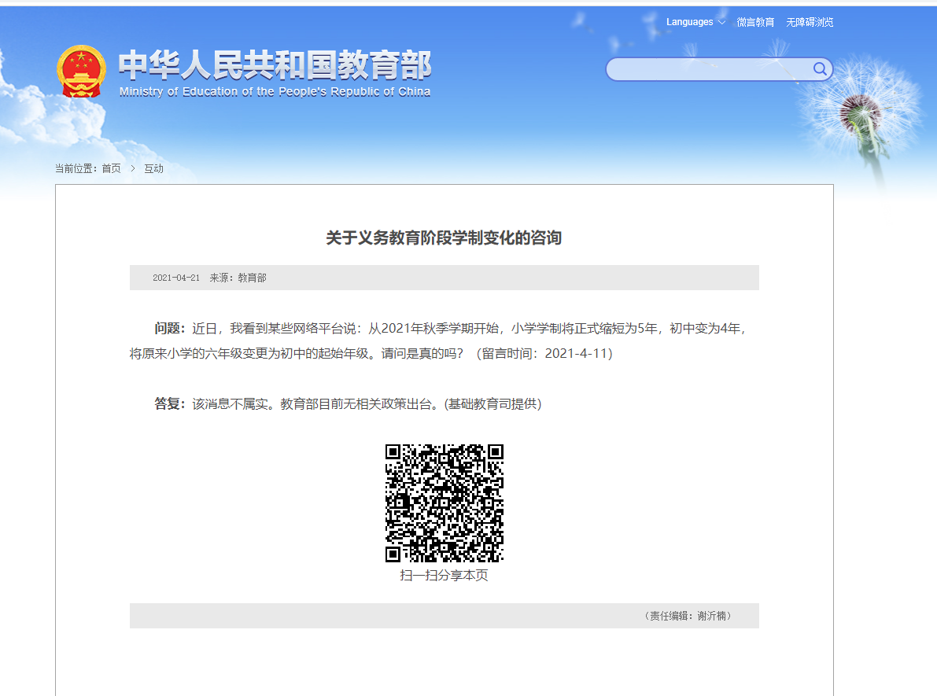This screenshot has width=937, height=696.
Task: Select the article title 关于义务教育阶段学制变化的咨询
Action: 444,238
